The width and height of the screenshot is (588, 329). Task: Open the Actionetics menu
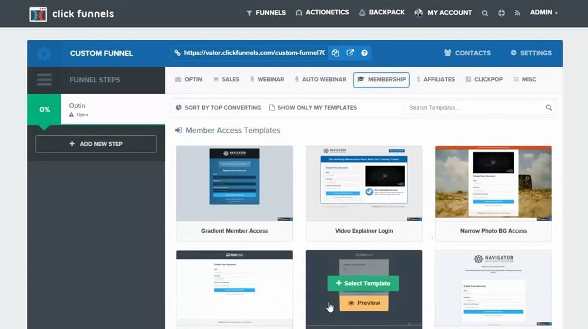(x=322, y=12)
